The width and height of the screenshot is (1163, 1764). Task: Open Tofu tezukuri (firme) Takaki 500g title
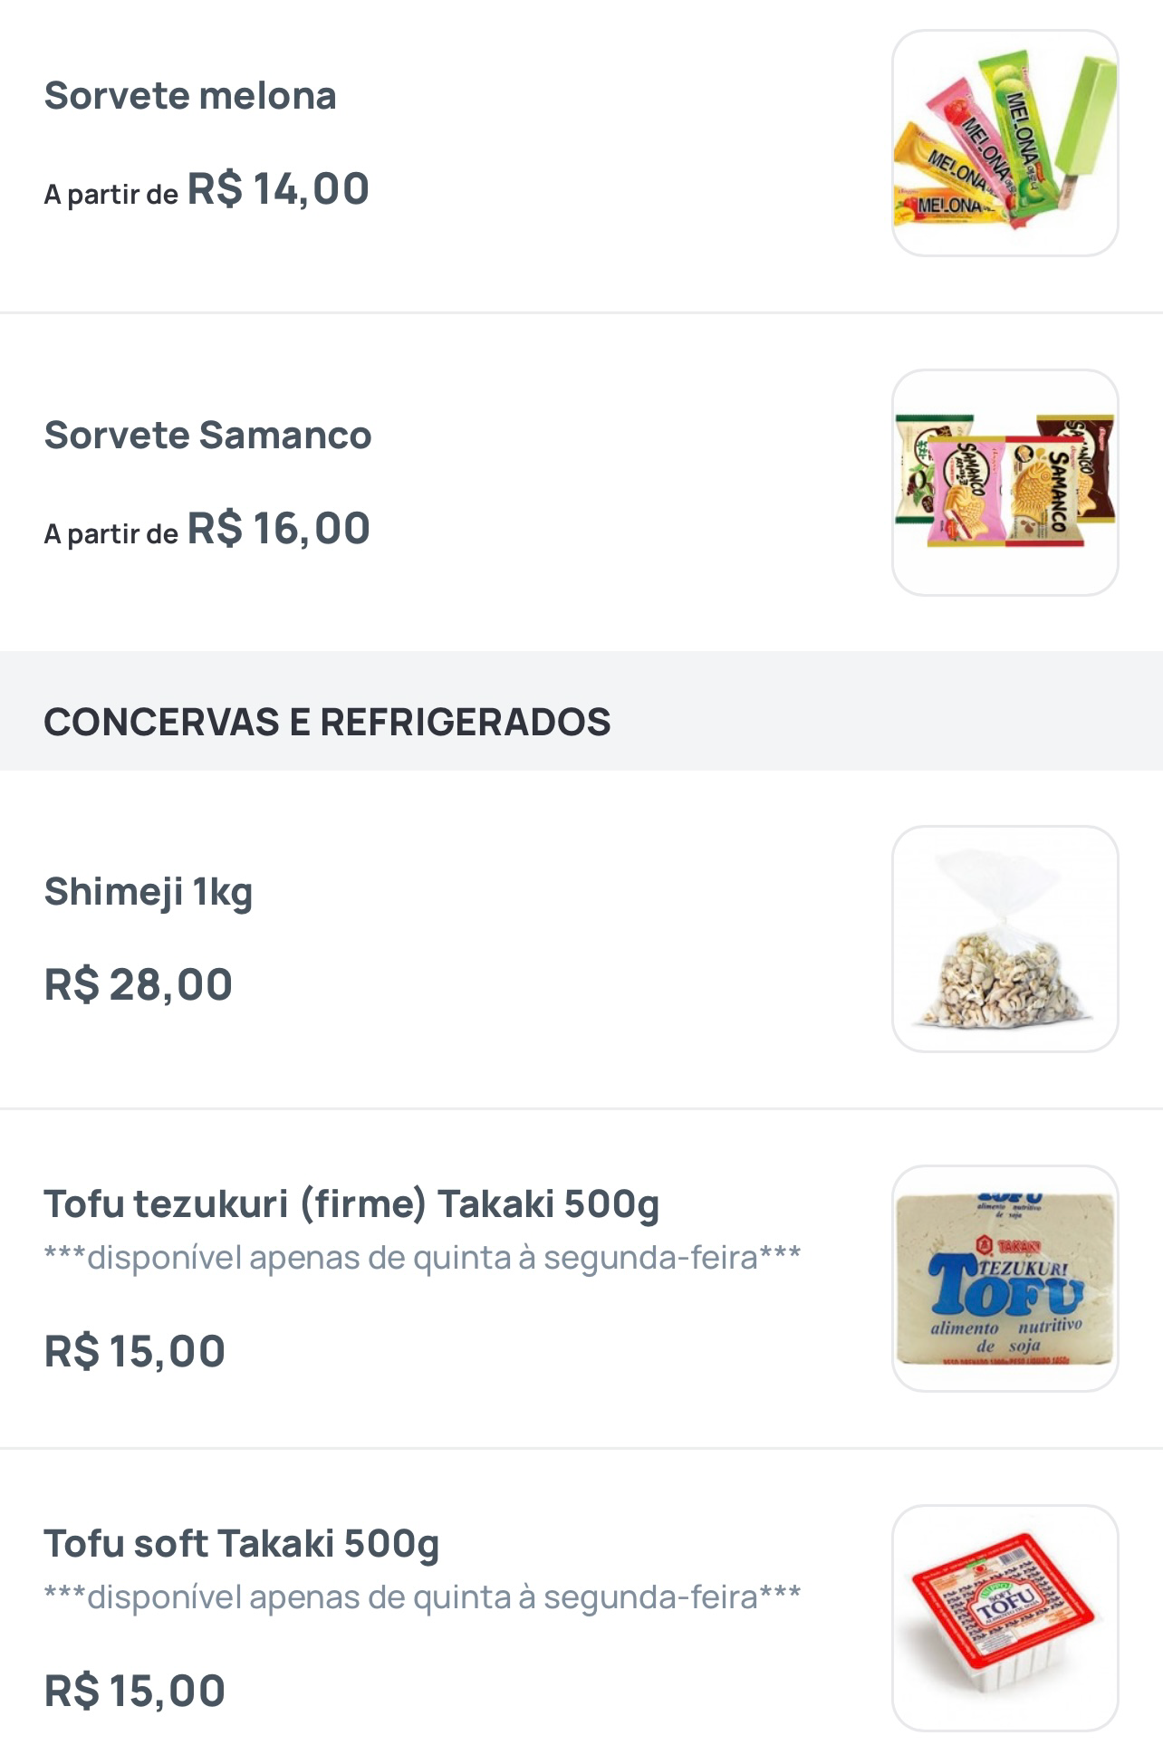[x=351, y=1203]
